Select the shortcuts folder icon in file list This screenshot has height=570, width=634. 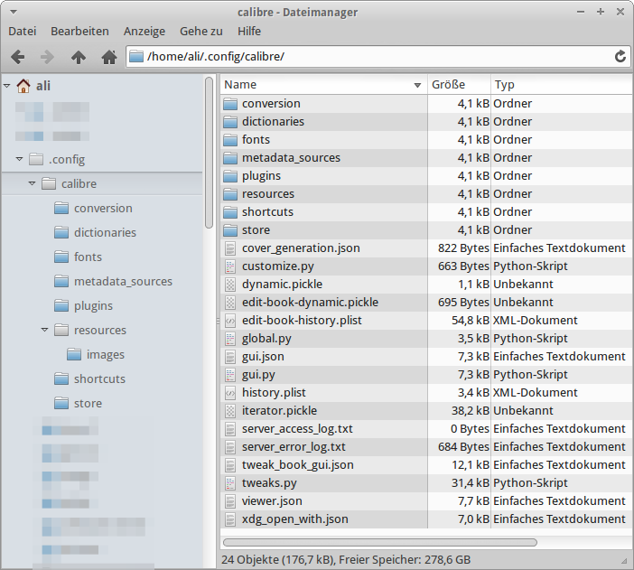pyautogui.click(x=230, y=212)
